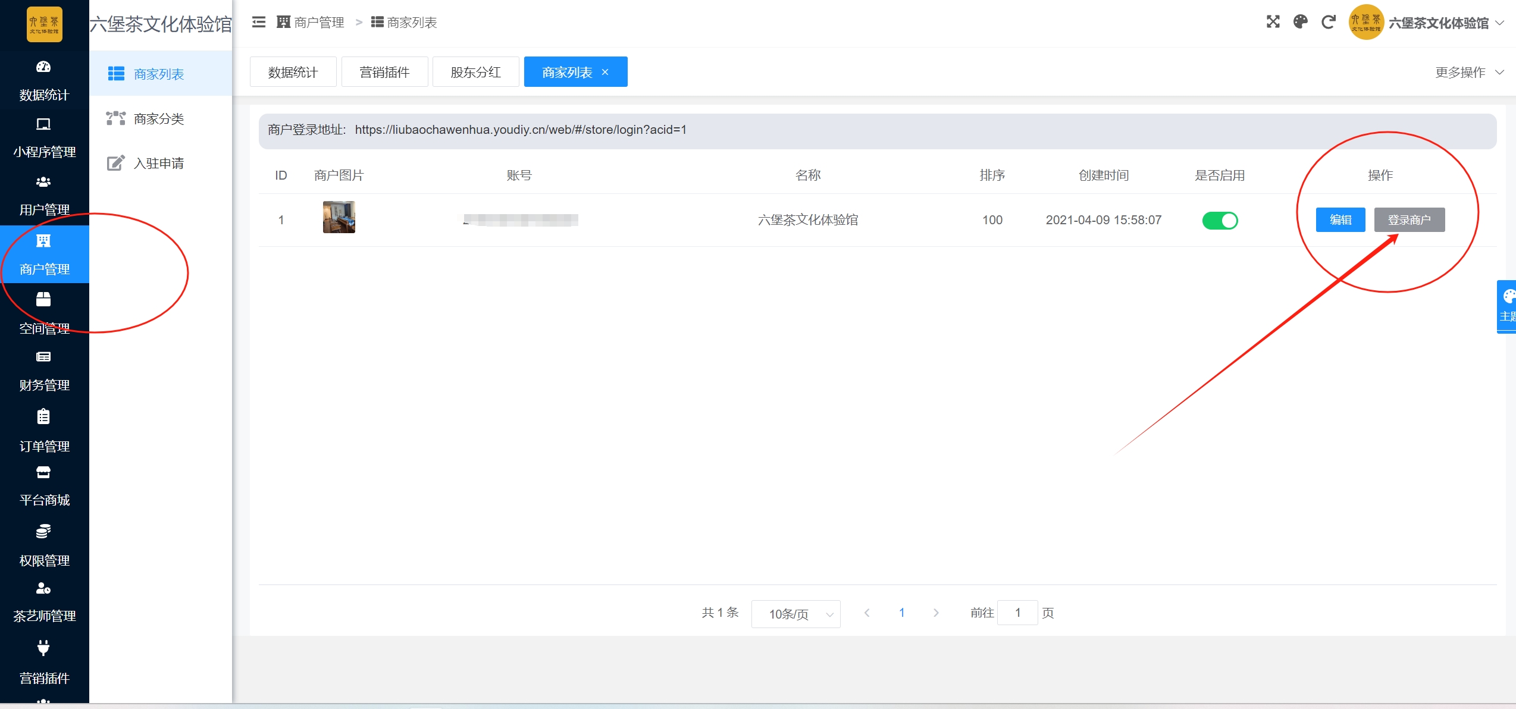The image size is (1516, 709).
Task: Close the 商家列表 tab
Action: coord(605,73)
